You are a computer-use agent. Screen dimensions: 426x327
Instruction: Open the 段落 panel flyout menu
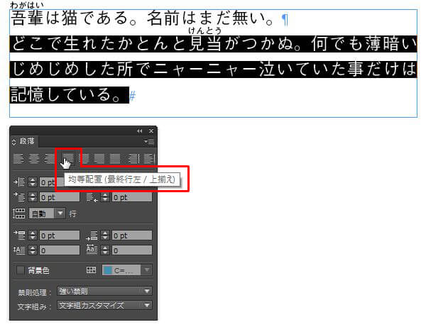click(x=149, y=142)
